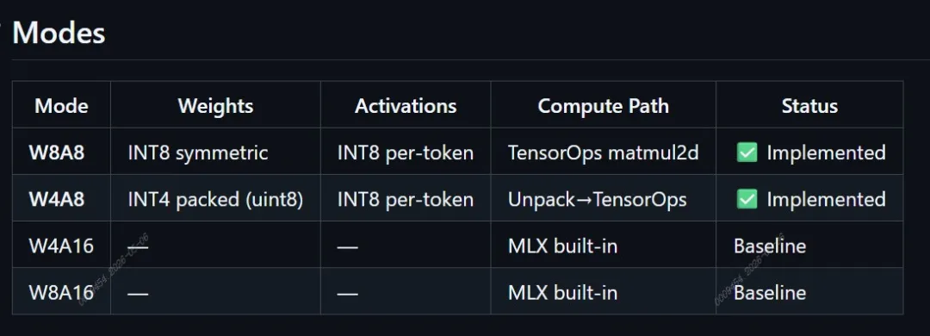The image size is (930, 336).
Task: Select the Mode column header
Action: point(62,106)
